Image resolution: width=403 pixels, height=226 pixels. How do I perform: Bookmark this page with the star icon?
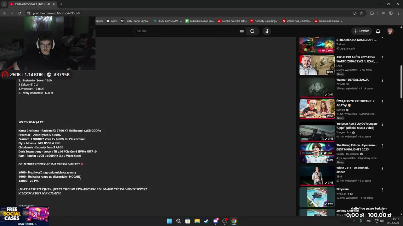pyautogui.click(x=361, y=13)
